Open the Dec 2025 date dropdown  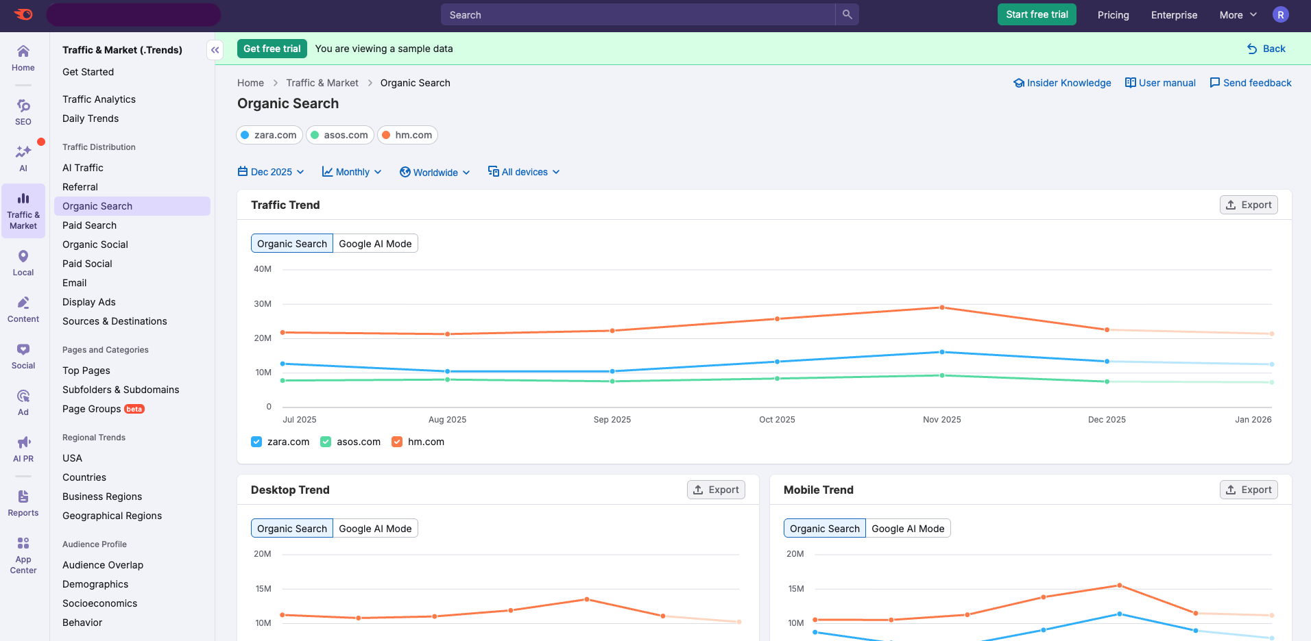point(271,172)
